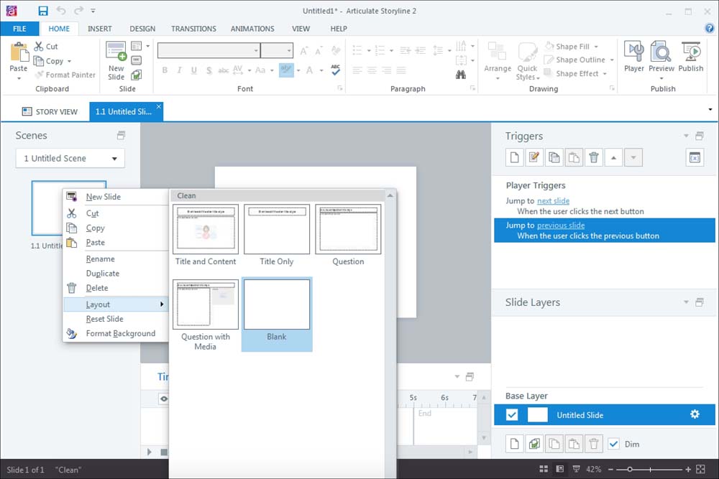Open the INSERT ribbon tab

pos(99,29)
